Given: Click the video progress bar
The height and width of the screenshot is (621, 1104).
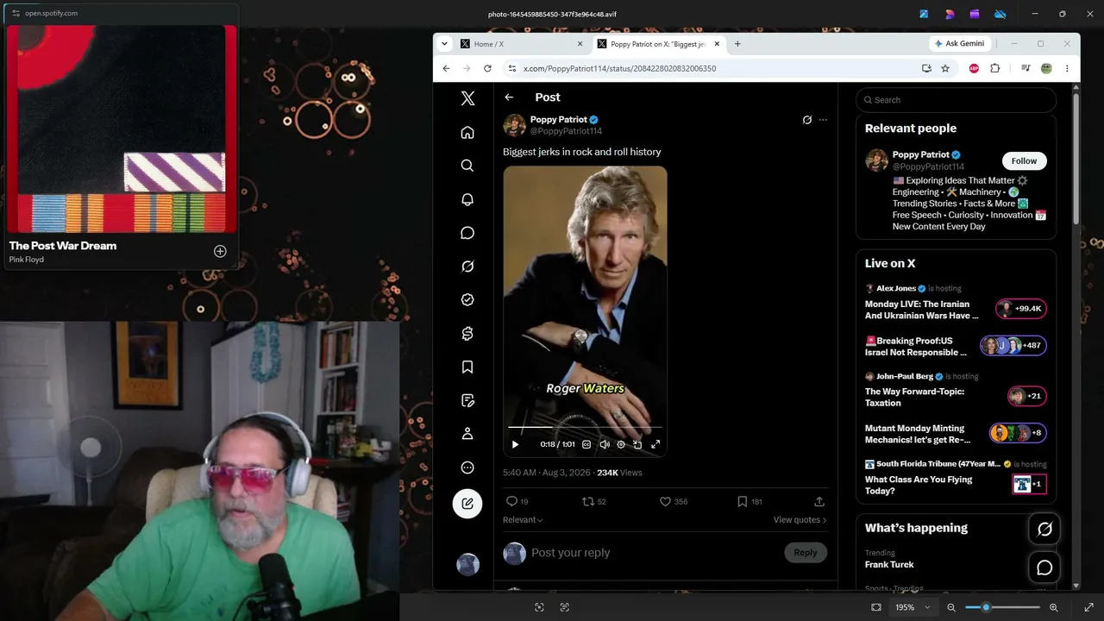Looking at the screenshot, I should tap(585, 427).
